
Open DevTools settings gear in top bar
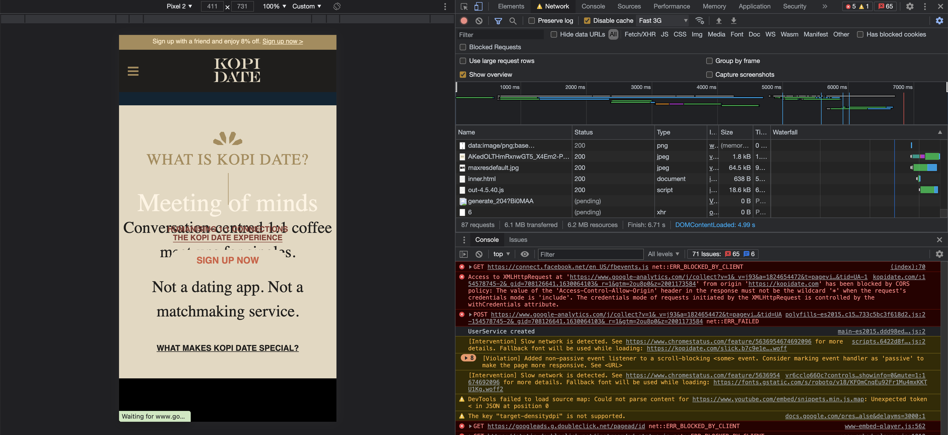pos(909,6)
